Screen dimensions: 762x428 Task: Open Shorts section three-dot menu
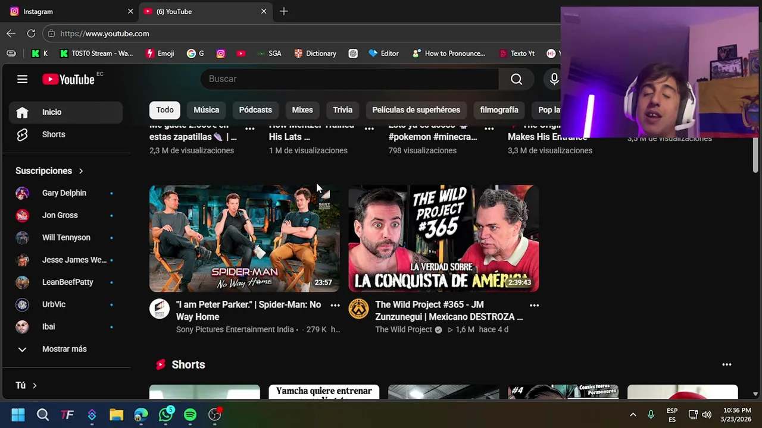[726, 364]
